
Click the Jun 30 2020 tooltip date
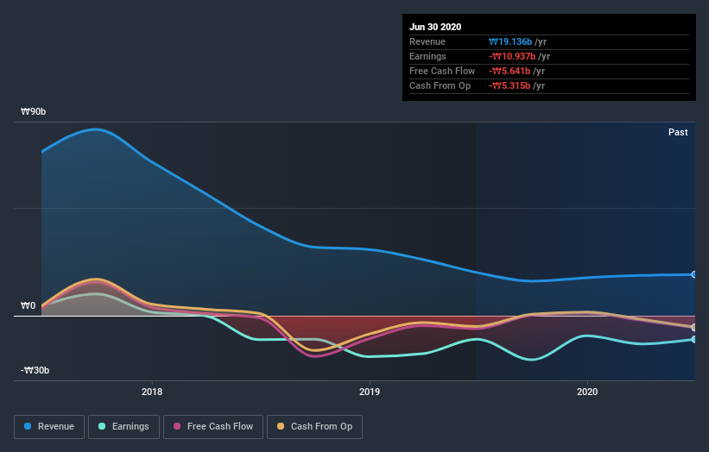(435, 27)
